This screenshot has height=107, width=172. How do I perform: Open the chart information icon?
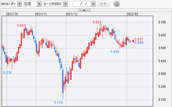[117, 4]
